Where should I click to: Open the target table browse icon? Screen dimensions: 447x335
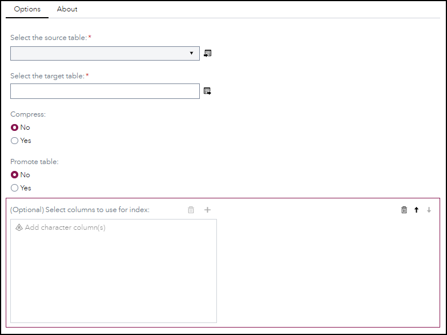coord(207,91)
